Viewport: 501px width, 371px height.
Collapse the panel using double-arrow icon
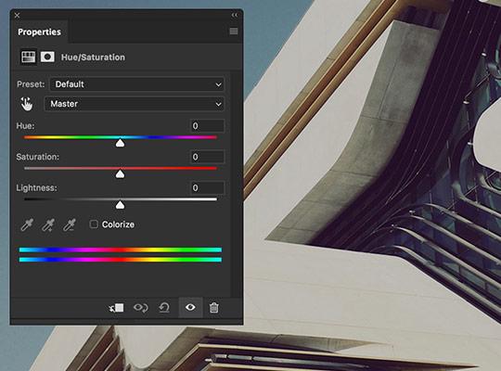235,15
